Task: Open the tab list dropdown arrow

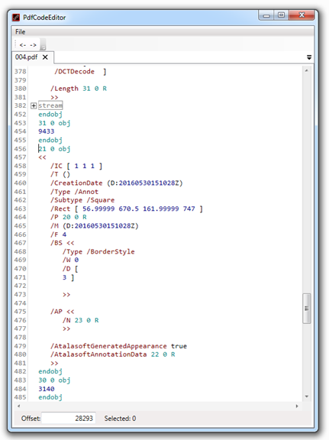Action: tap(309, 57)
